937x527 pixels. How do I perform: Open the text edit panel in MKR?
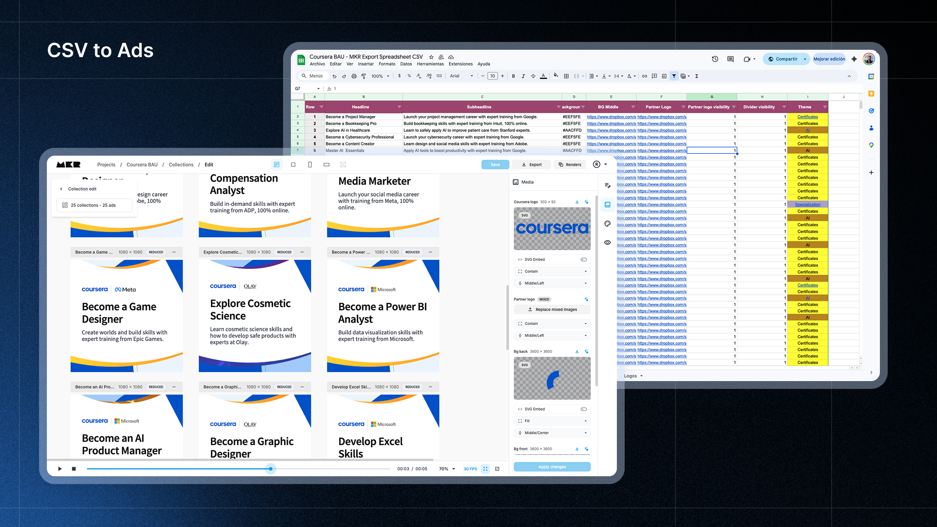point(608,185)
